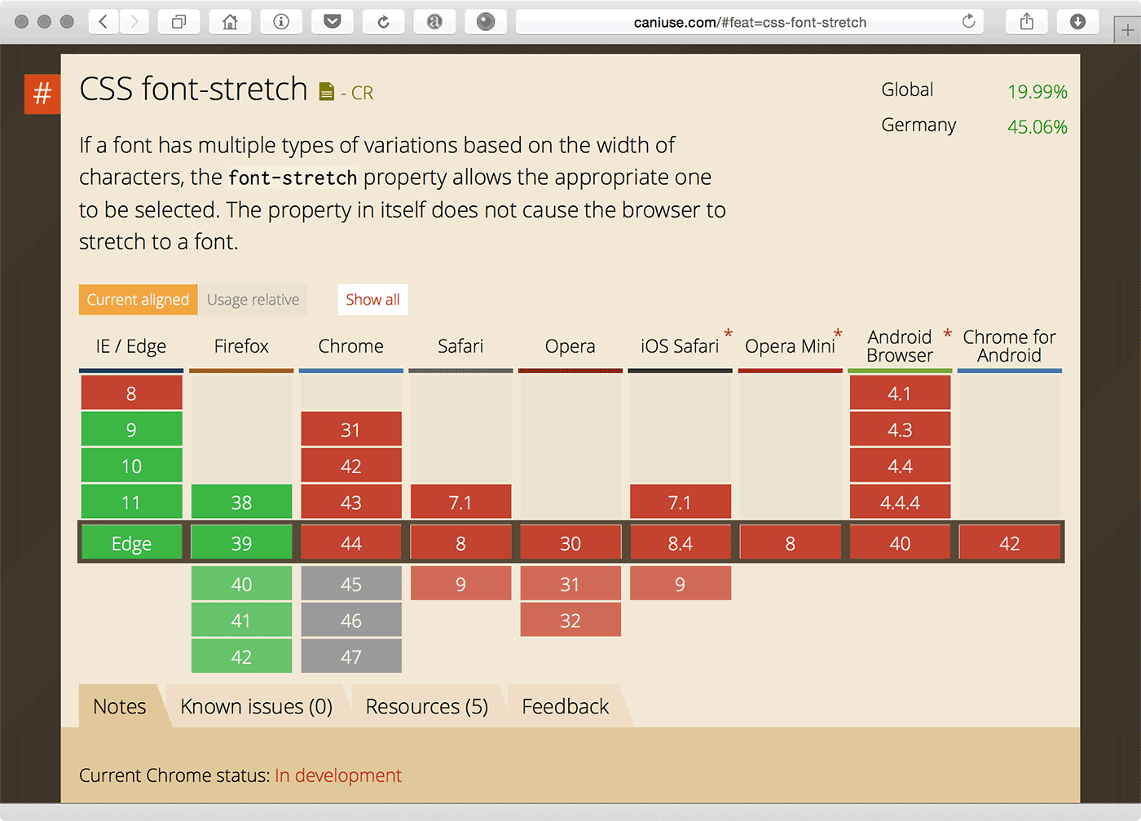Click the 'In development' status link
Image resolution: width=1141 pixels, height=821 pixels.
click(x=338, y=775)
